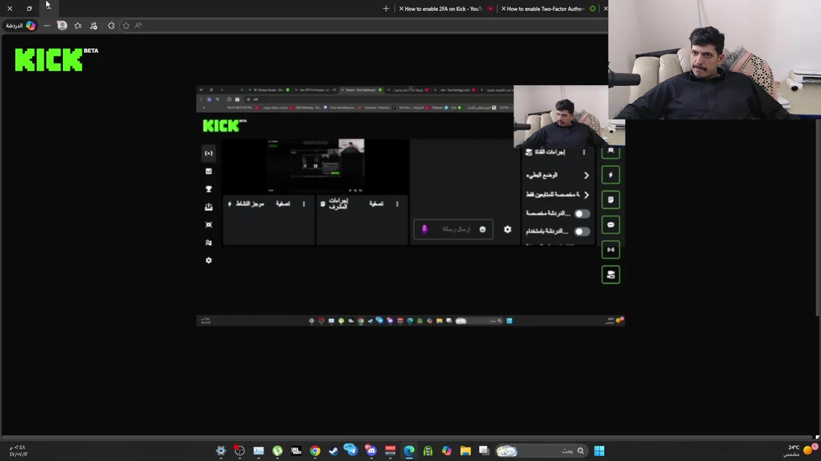This screenshot has height=461, width=821.
Task: Open the trophy achievements icon in dashboard sidebar
Action: 208,189
